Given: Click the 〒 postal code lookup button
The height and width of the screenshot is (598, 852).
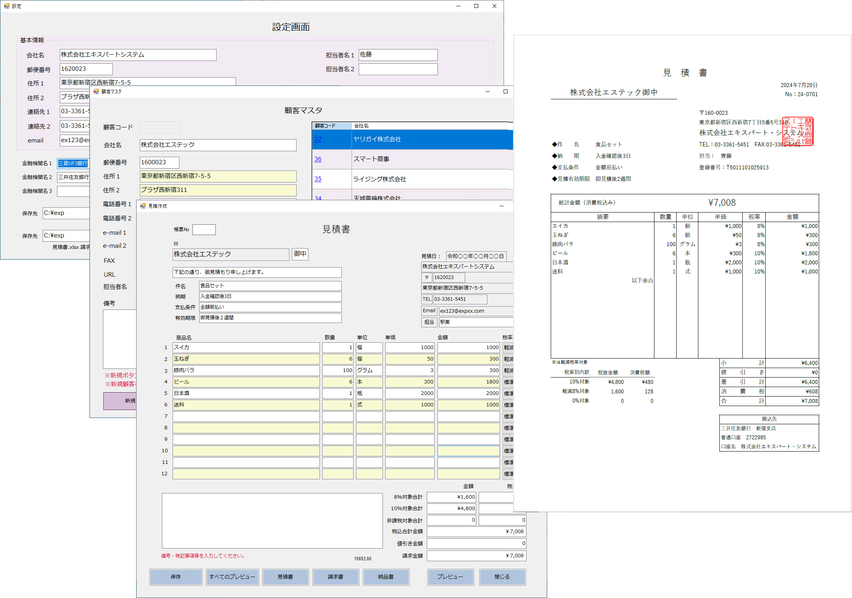Looking at the screenshot, I should pyautogui.click(x=426, y=277).
